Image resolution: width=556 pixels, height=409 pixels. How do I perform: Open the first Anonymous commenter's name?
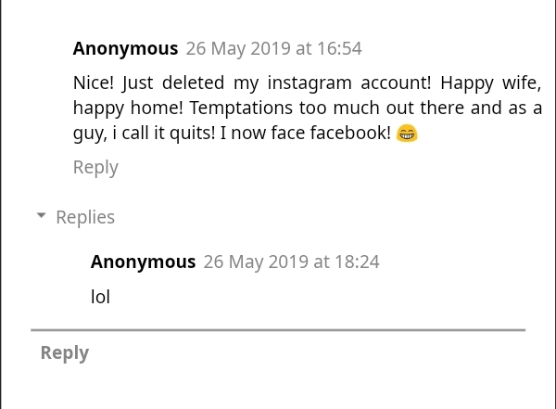pos(125,48)
